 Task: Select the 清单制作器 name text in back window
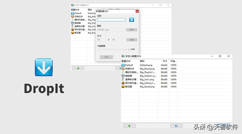pos(80,26)
